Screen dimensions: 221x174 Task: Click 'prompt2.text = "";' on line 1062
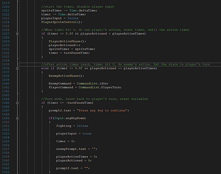click(x=73, y=168)
